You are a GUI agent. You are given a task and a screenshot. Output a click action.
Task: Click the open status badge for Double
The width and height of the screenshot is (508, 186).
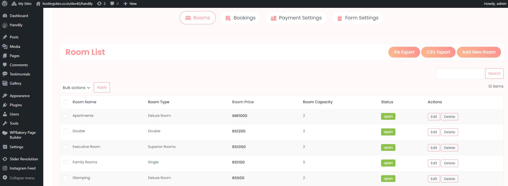click(388, 132)
